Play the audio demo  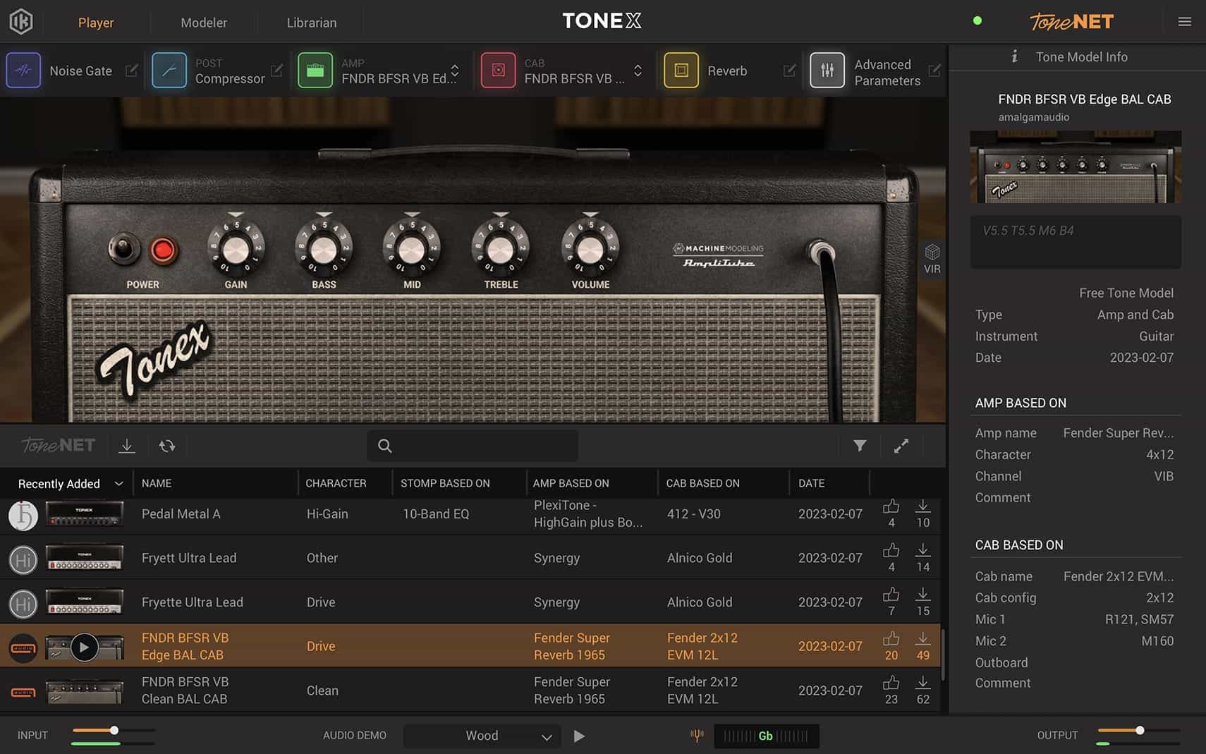[579, 736]
